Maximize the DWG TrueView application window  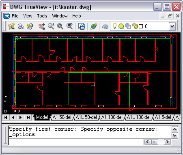tap(167, 7)
